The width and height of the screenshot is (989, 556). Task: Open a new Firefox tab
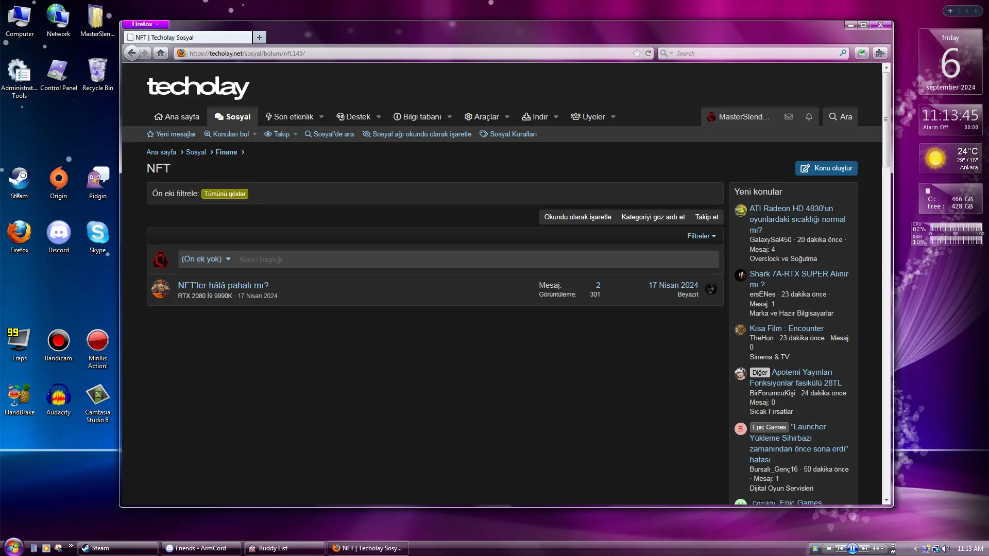[259, 38]
